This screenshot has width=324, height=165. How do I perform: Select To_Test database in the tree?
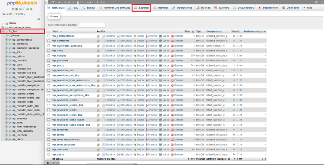pos(13,32)
